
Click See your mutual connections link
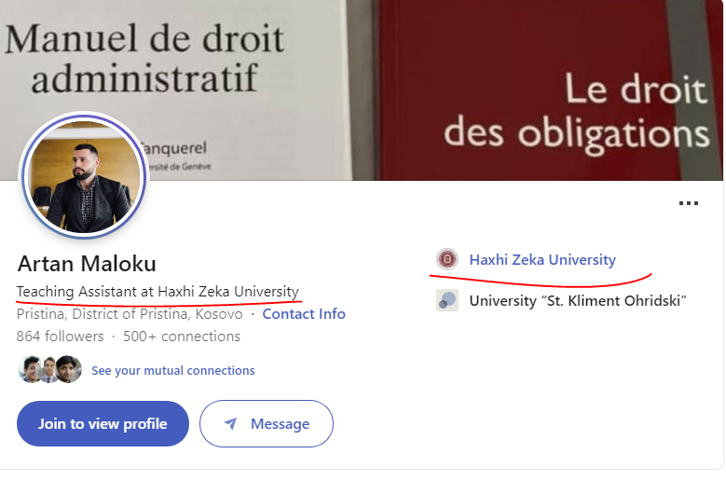172,370
